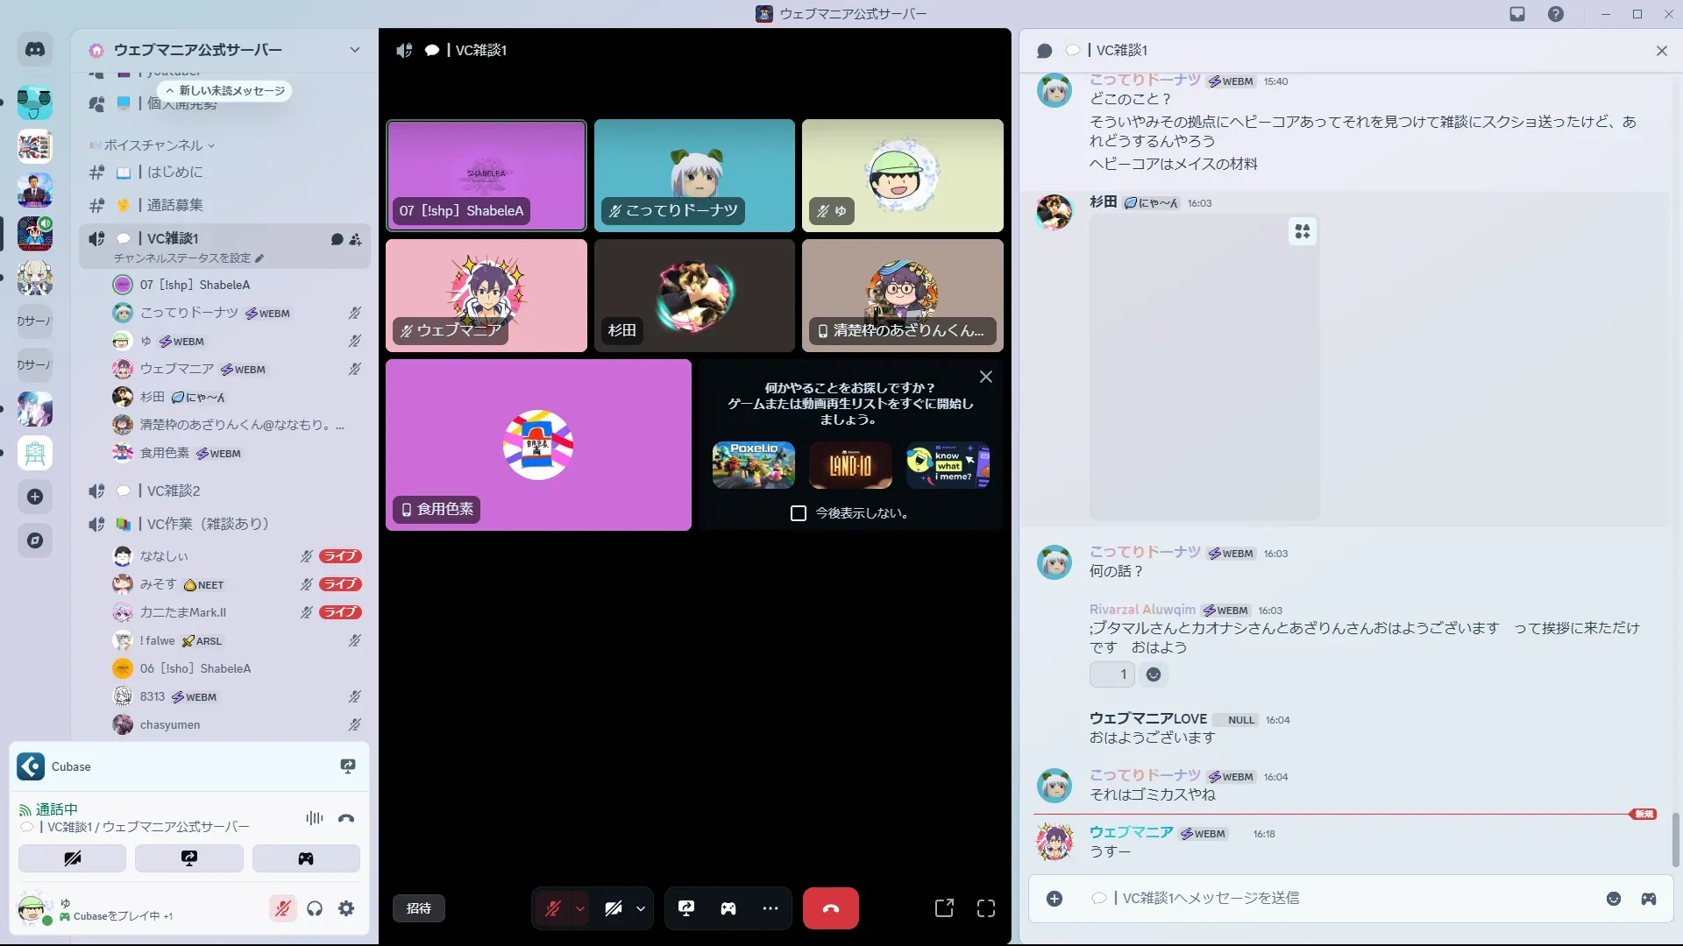Image resolution: width=1683 pixels, height=946 pixels.
Task: Jump to 新しい未読メッセージ
Action: pos(225,91)
